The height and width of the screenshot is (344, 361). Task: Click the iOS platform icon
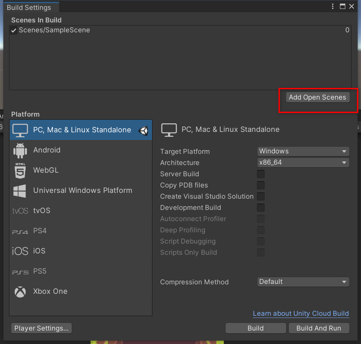[20, 251]
